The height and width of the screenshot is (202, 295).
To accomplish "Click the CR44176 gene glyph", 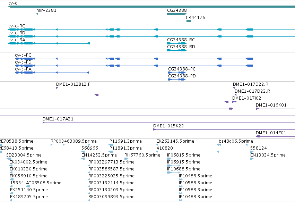I will [x=188, y=21].
